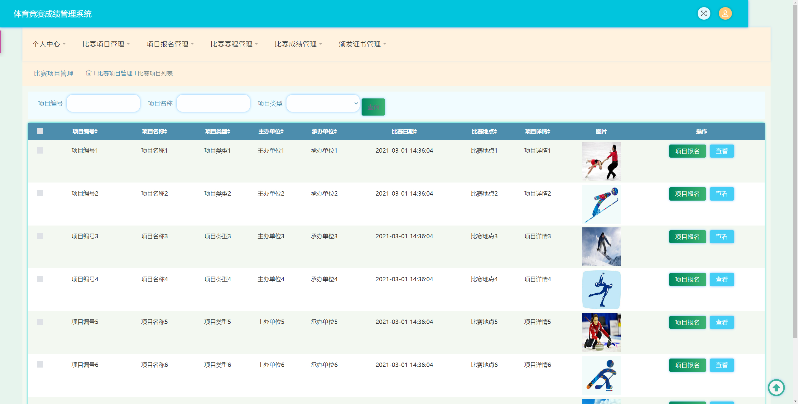
Task: Click the 项目名称 search input field
Action: point(213,103)
